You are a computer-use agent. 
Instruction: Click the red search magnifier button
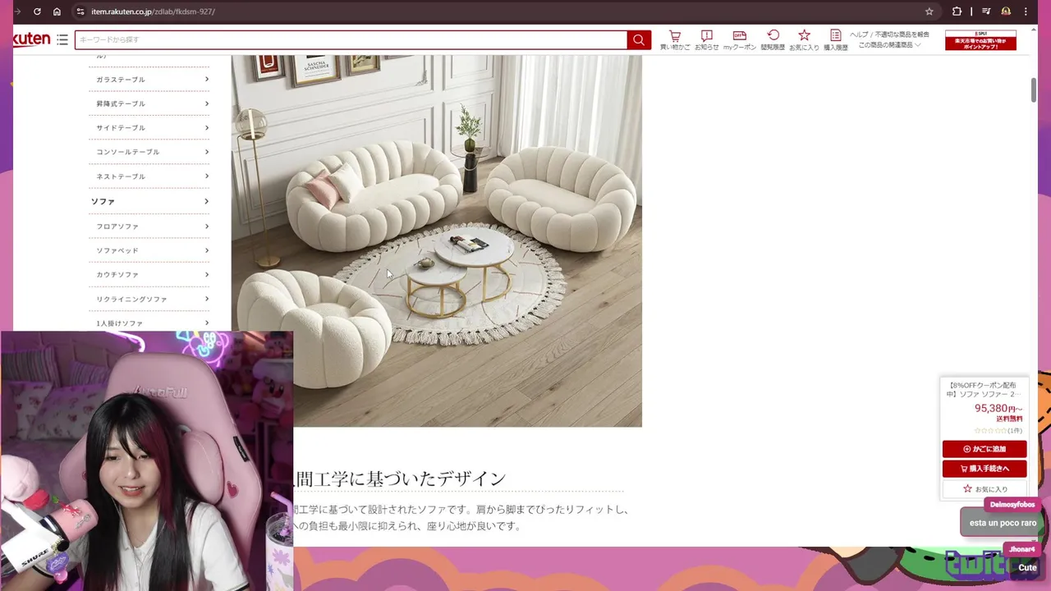click(x=639, y=39)
